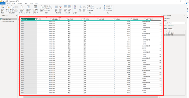Open settings gear for ソース step

[184, 31]
